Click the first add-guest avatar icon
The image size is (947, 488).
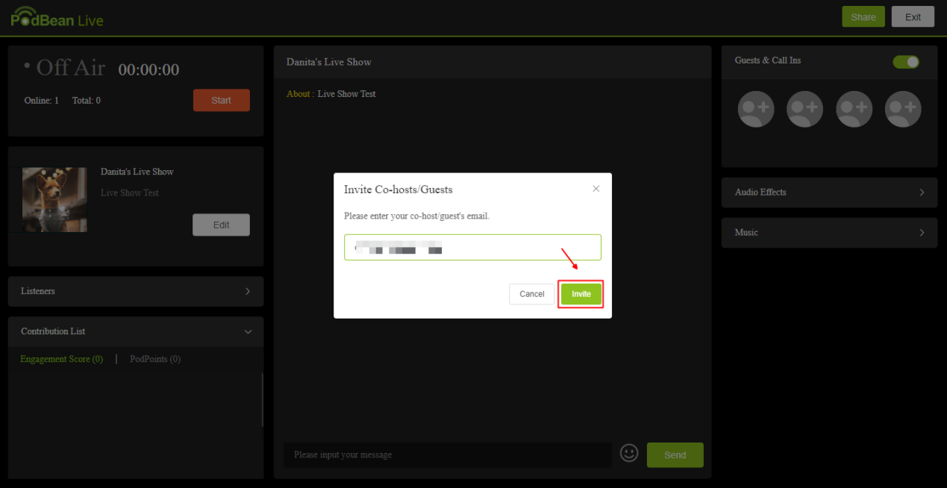755,109
